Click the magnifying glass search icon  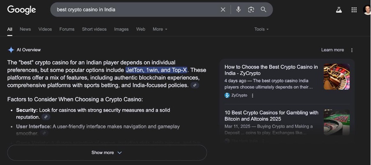pyautogui.click(x=263, y=9)
